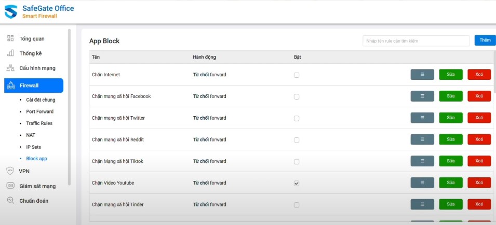
Task: Click Xoá for Chặn Video Youtube
Action: pyautogui.click(x=479, y=182)
